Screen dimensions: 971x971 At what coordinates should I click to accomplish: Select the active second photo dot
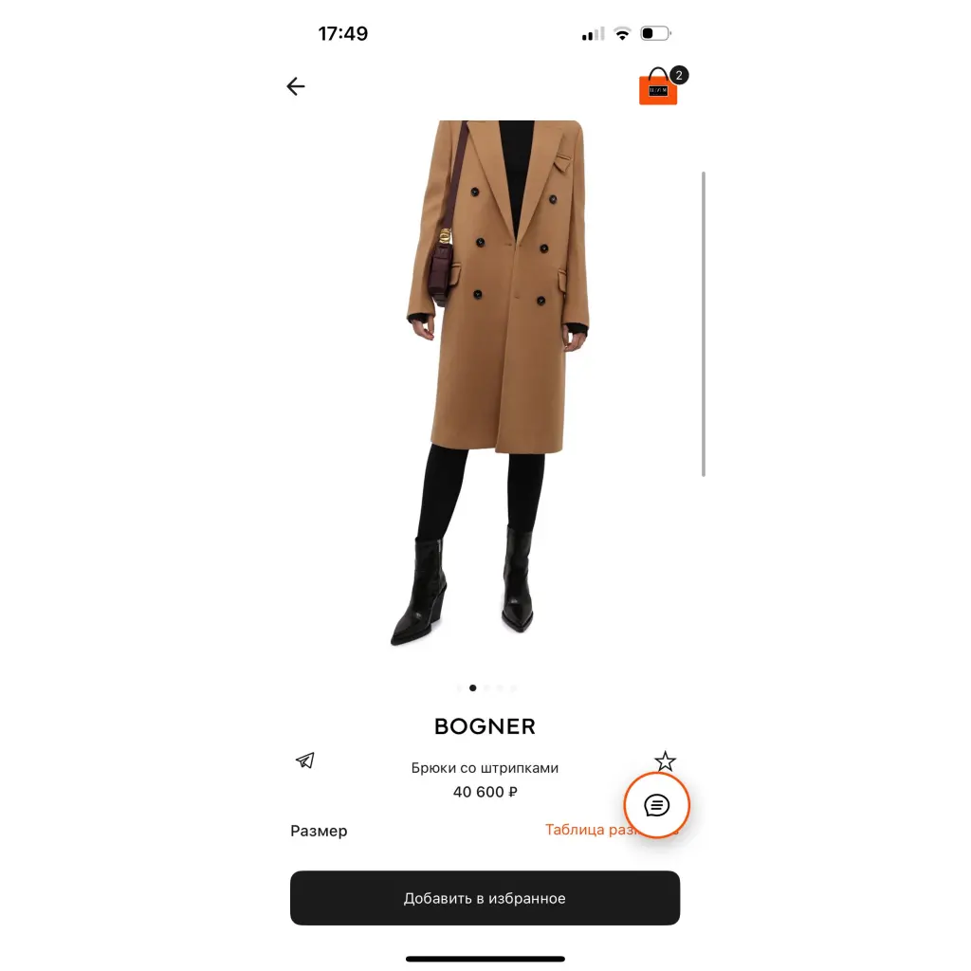(x=473, y=688)
